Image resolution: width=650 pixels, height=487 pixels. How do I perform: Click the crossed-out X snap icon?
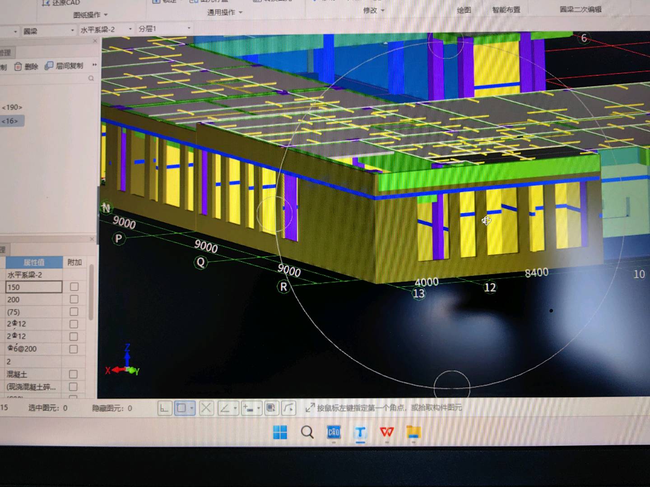pyautogui.click(x=206, y=408)
